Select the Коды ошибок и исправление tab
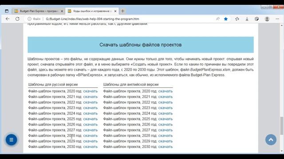This screenshot has height=159, width=284. pos(92,11)
